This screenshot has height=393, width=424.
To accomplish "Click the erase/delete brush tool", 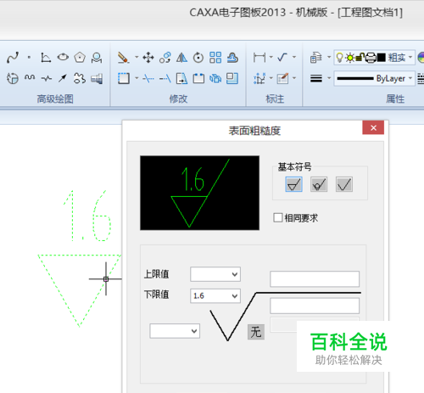I will pos(123,58).
